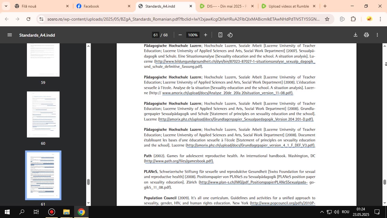
Task: Click the page number field showing 61
Action: 156,35
